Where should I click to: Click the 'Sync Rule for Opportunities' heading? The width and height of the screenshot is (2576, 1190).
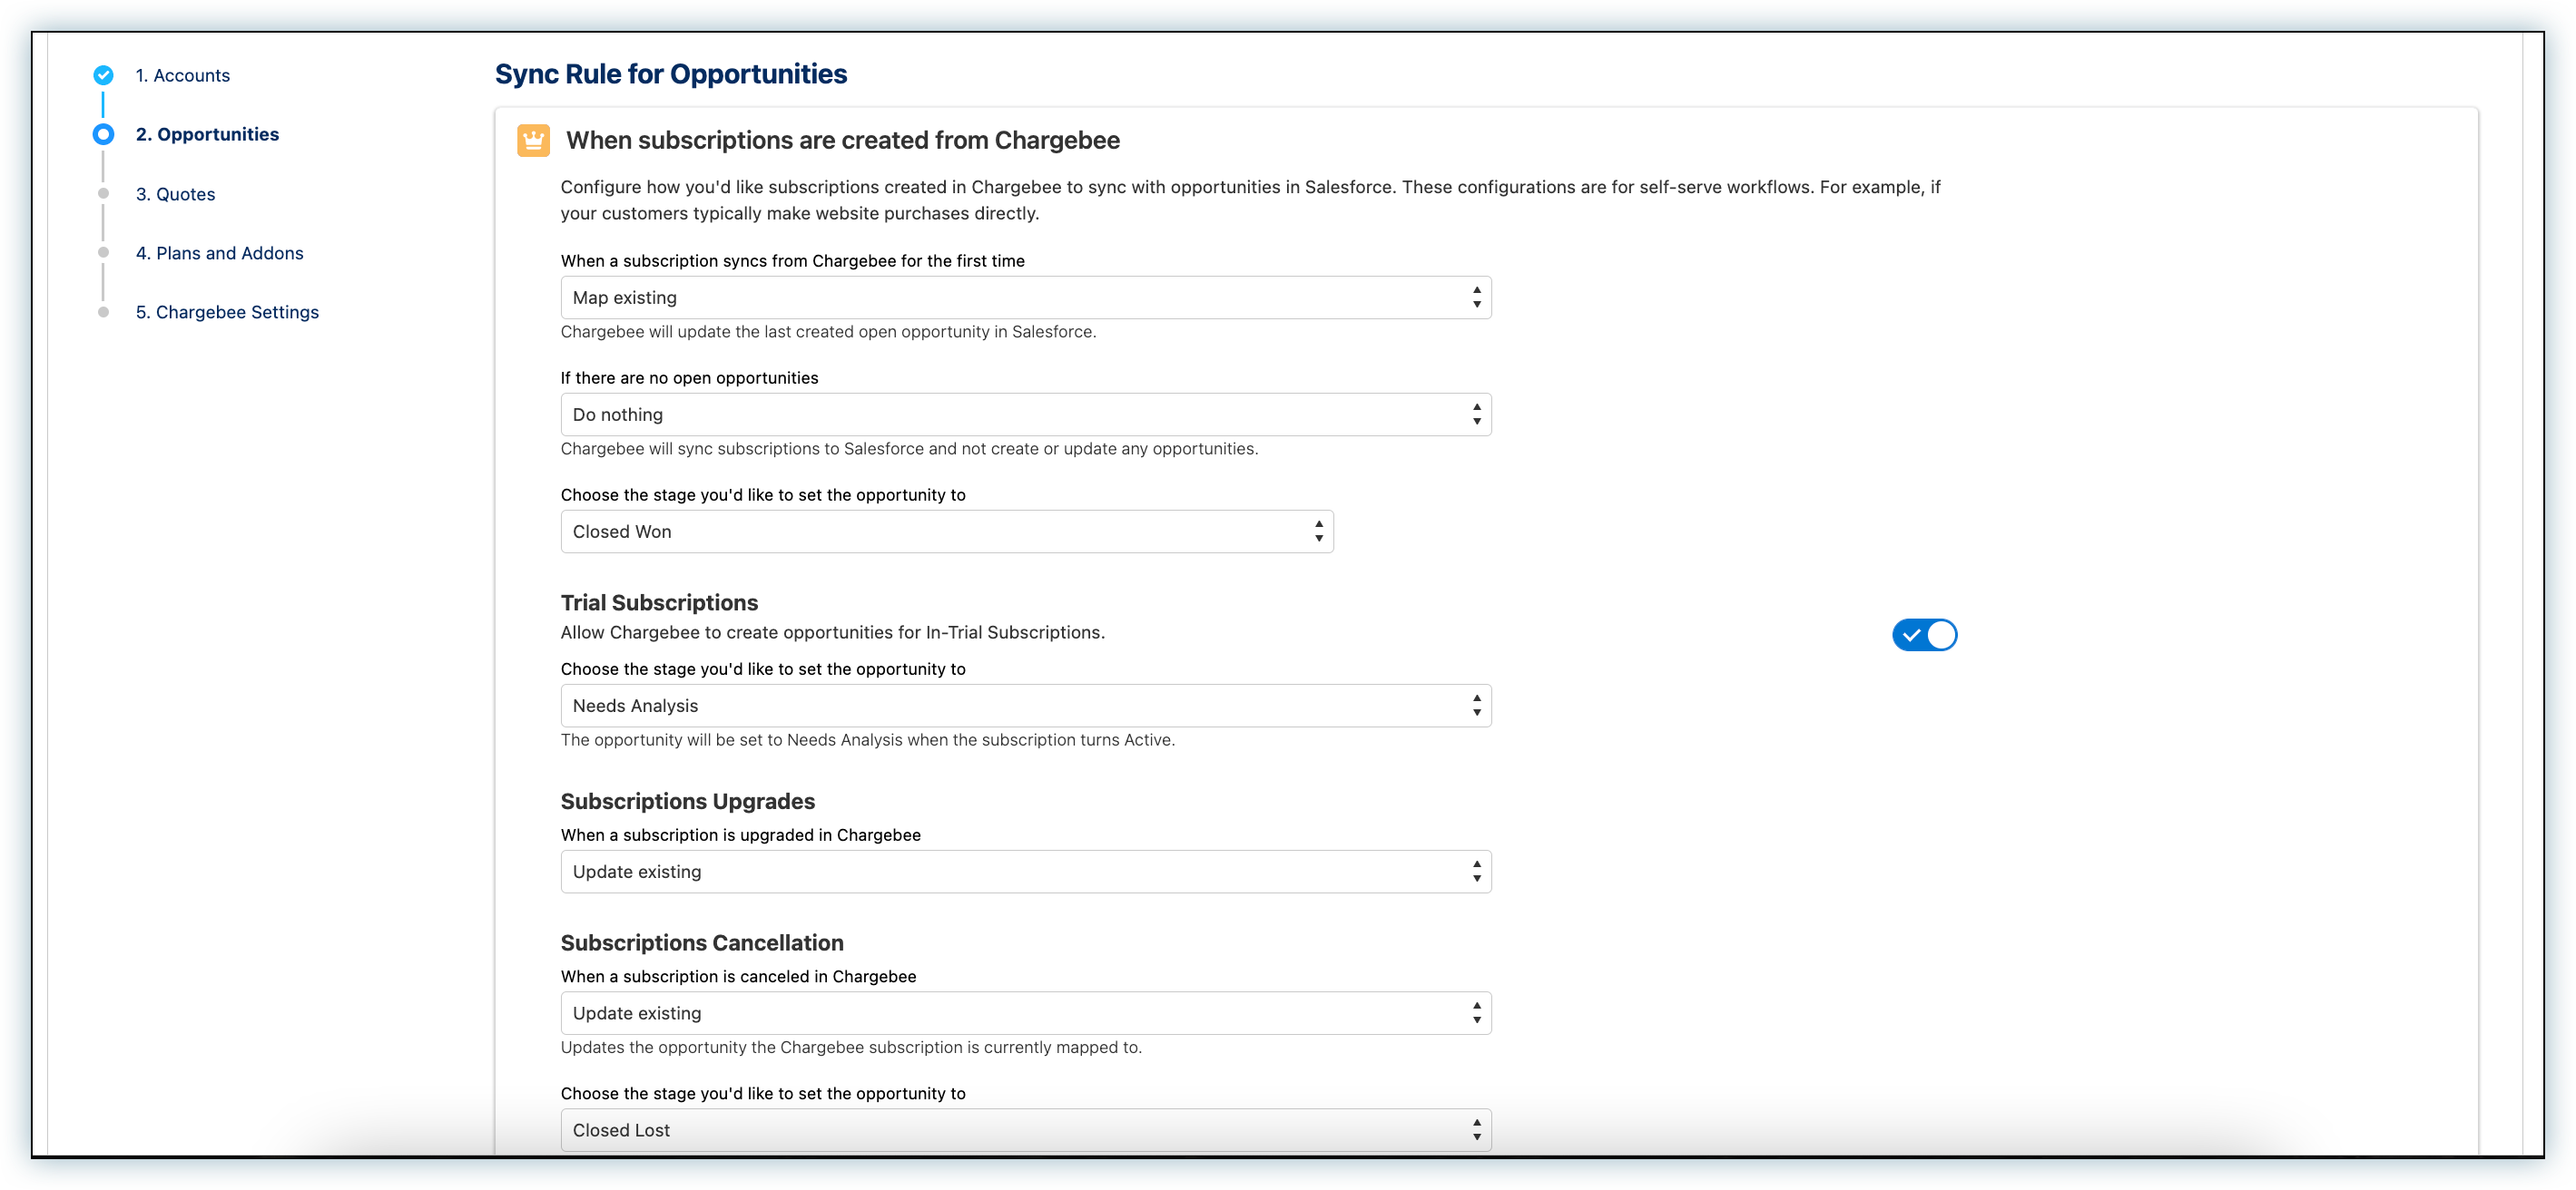pyautogui.click(x=671, y=74)
